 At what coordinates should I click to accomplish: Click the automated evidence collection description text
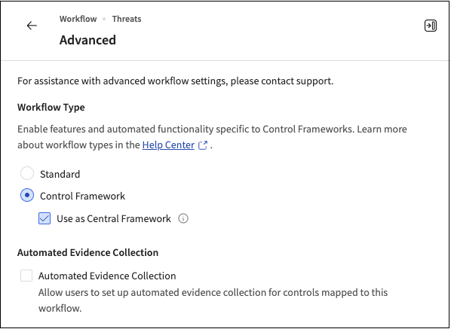coord(213,300)
